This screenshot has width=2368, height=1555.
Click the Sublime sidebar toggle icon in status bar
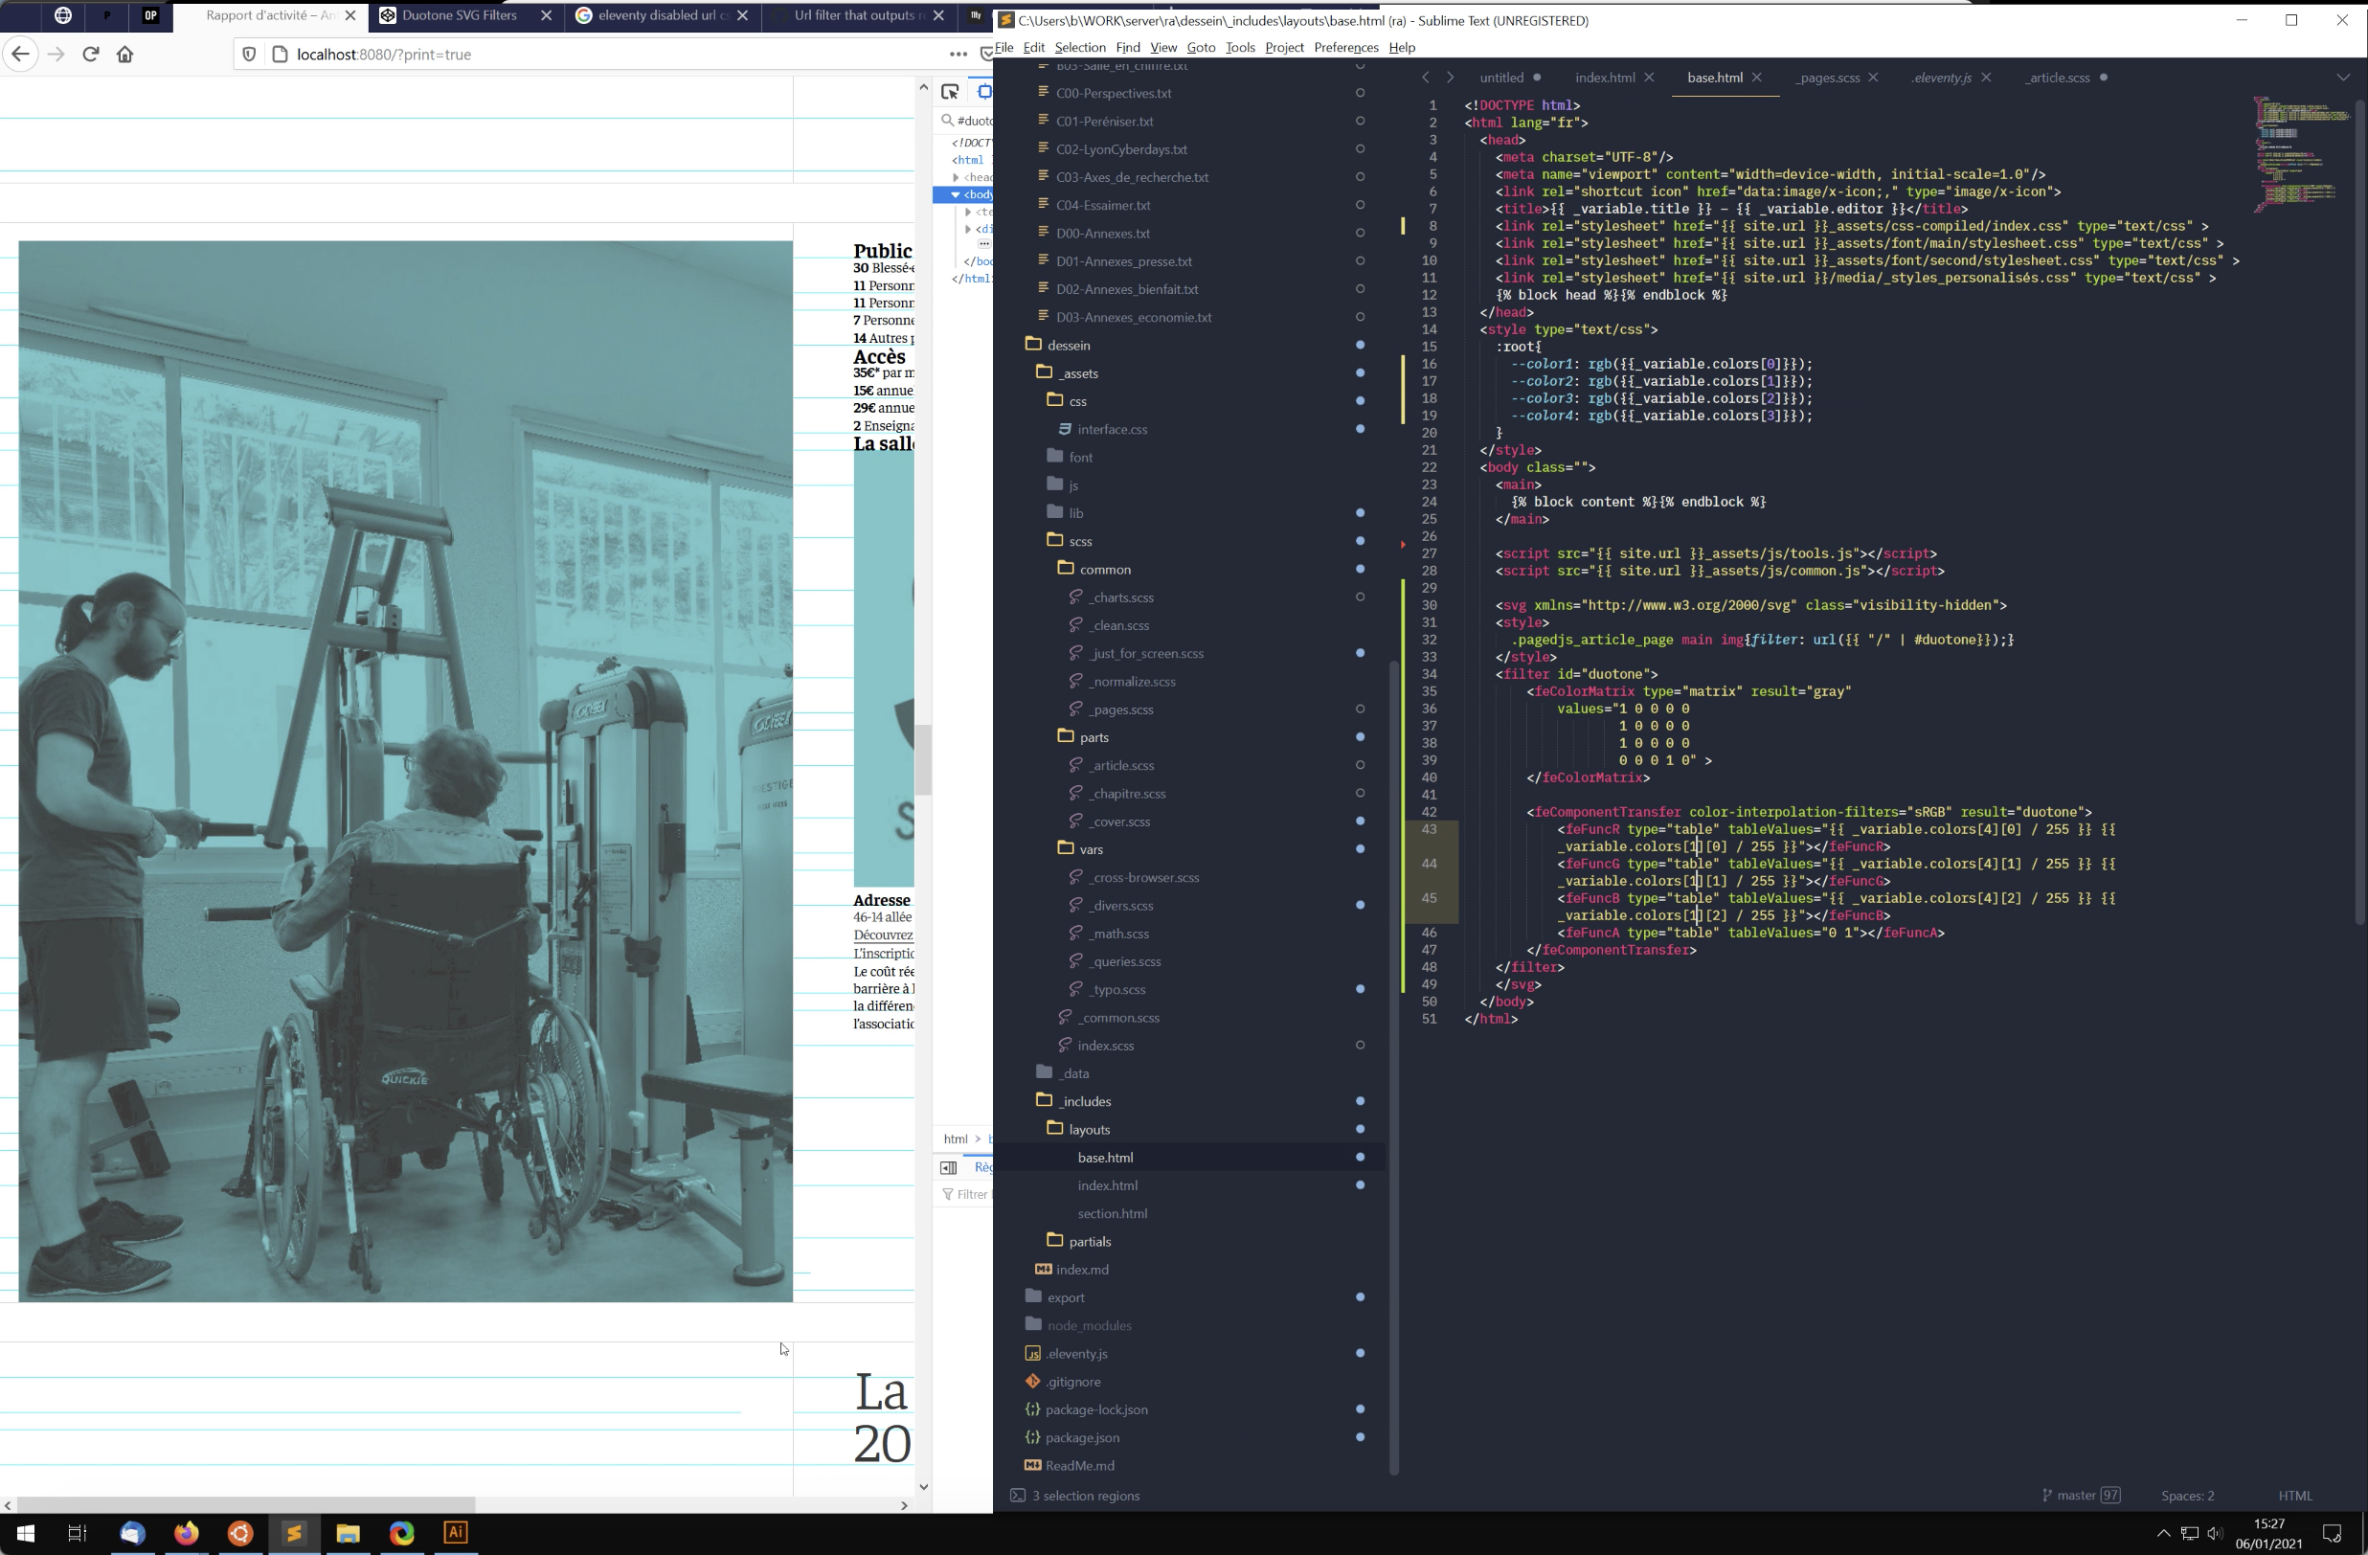point(1017,1496)
